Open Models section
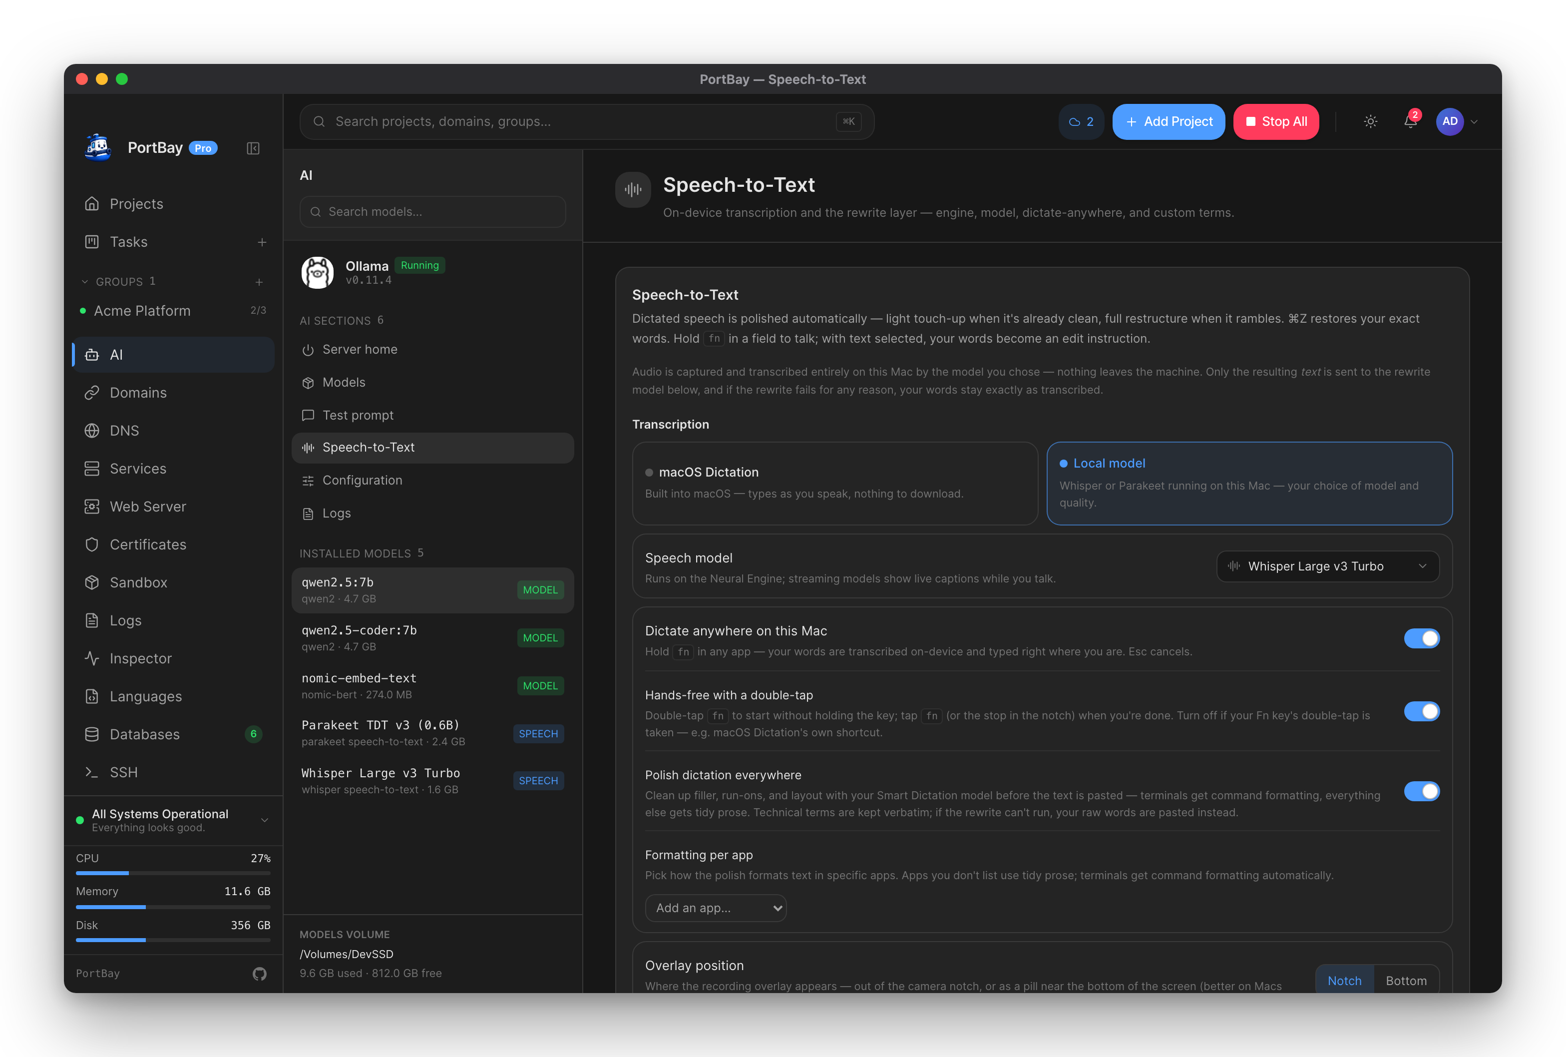The height and width of the screenshot is (1057, 1566). (432, 383)
